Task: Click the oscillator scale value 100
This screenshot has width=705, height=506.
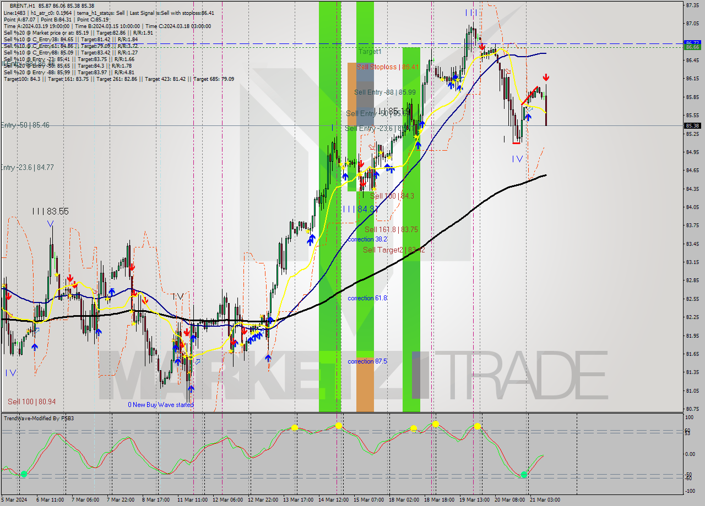Action: (689, 418)
